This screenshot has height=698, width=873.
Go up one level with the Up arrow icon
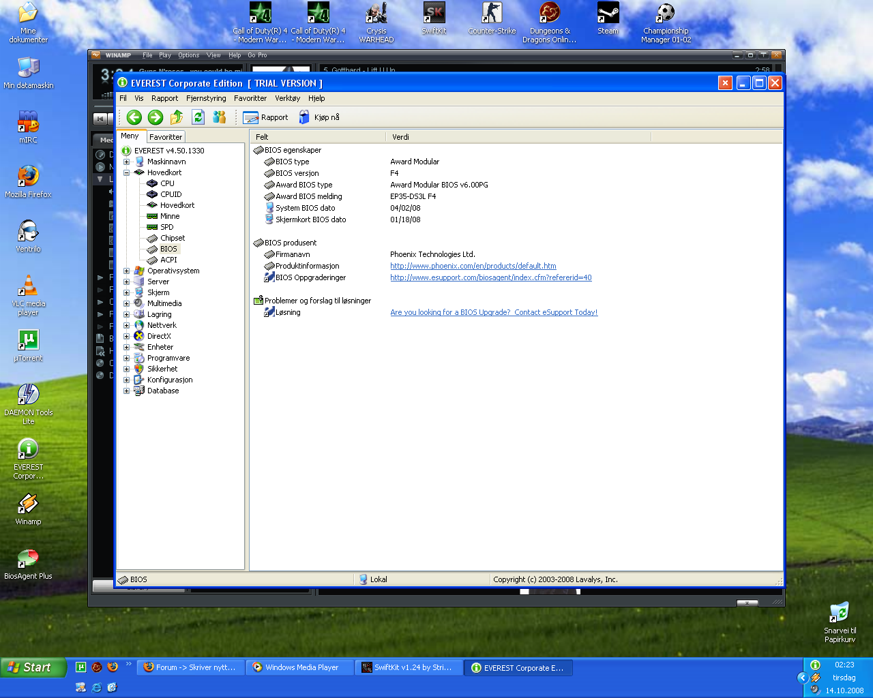177,117
